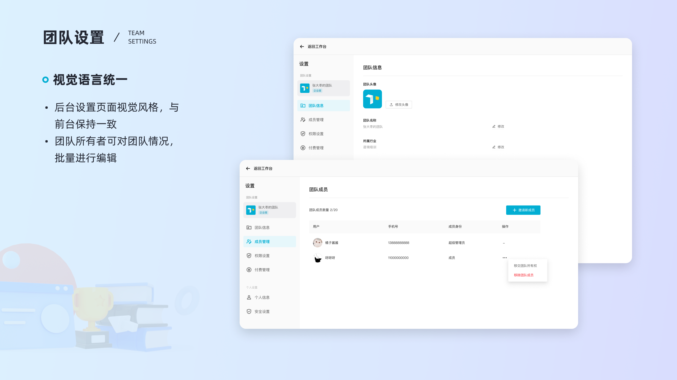677x380 pixels.
Task: Click 团队成员数量 2/20 text
Action: [323, 210]
